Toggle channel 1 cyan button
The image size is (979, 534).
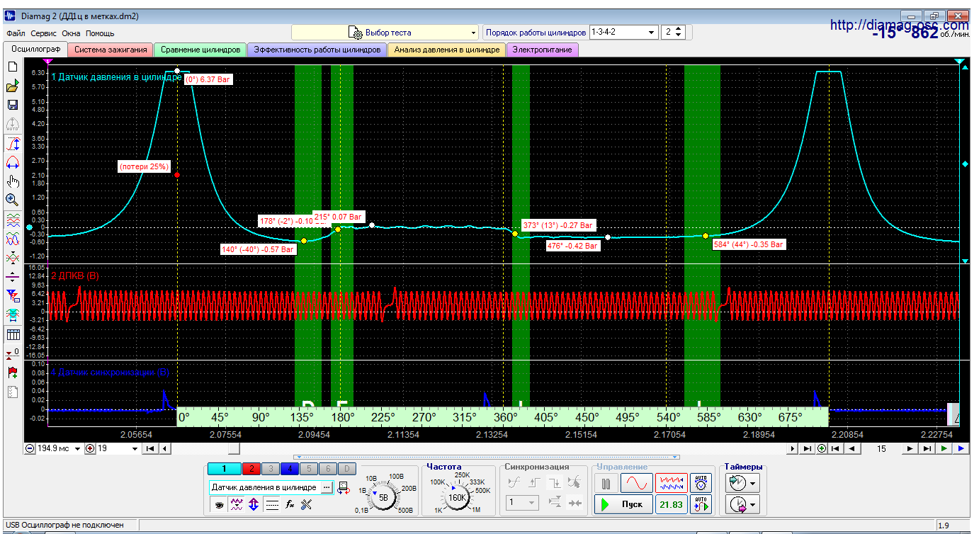(x=224, y=468)
